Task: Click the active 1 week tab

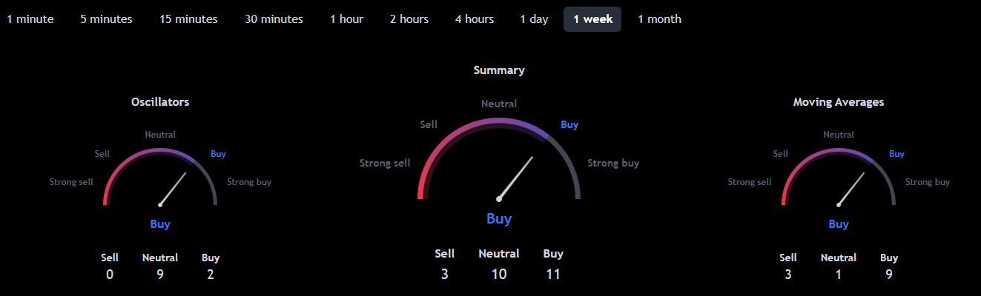Action: coord(592,19)
